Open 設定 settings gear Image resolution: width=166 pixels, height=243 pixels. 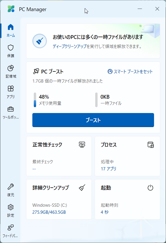11,211
